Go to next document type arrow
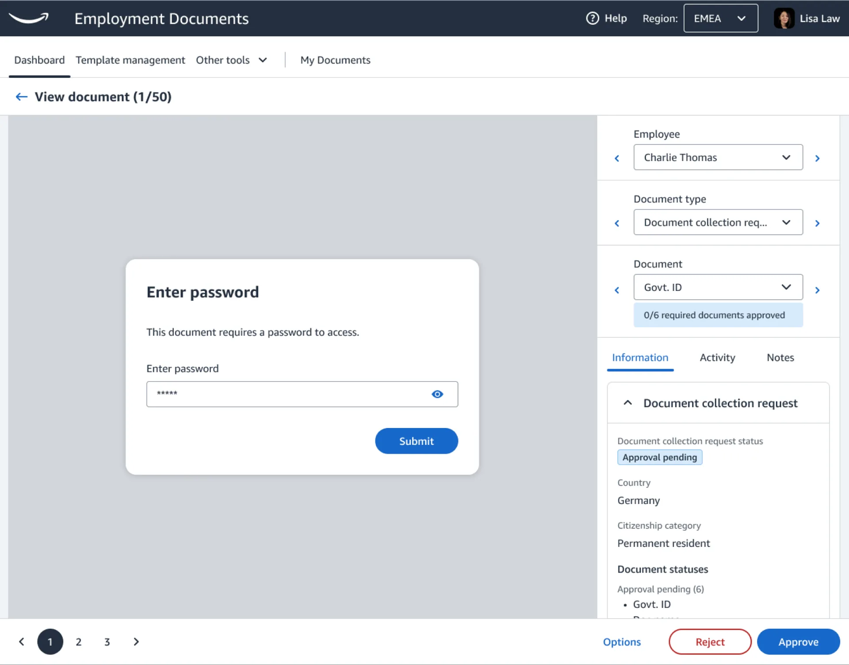 point(817,223)
